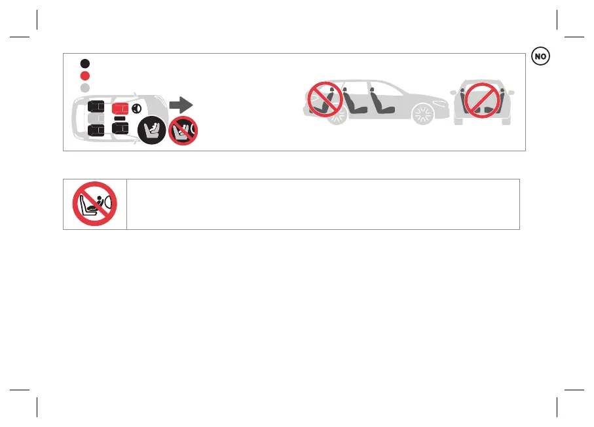Viewport: 594px width, 427px height.
Task: Select the grey legend dot
Action: [x=85, y=88]
